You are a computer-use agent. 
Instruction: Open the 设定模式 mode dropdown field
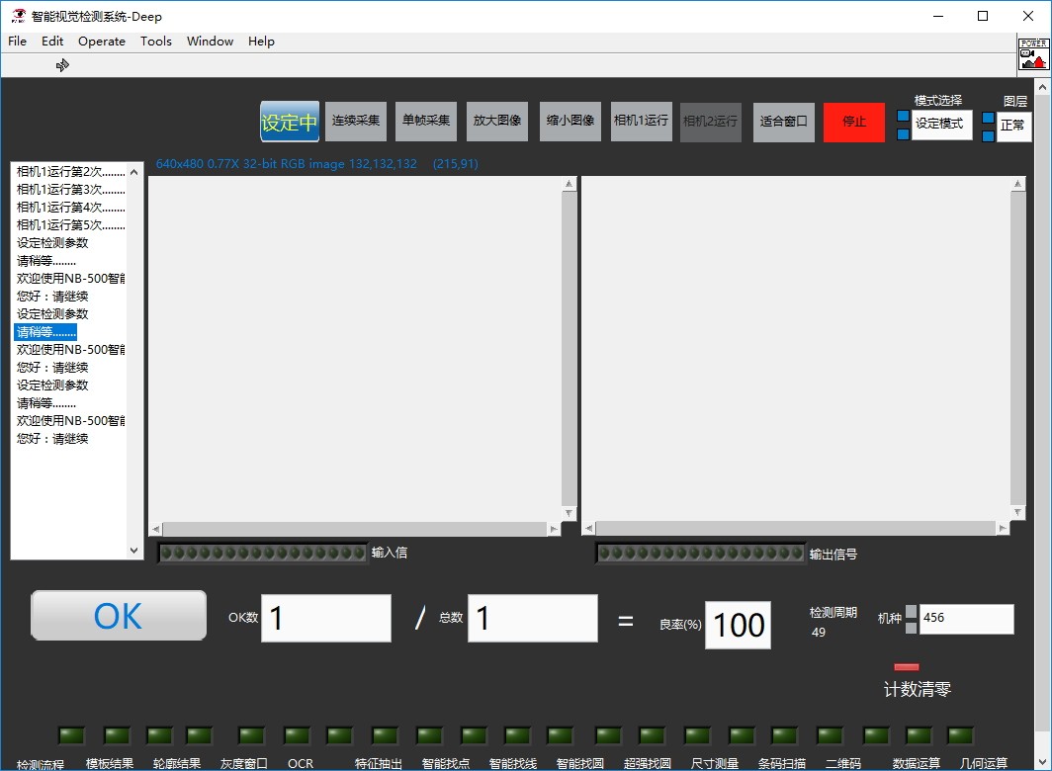click(x=942, y=125)
